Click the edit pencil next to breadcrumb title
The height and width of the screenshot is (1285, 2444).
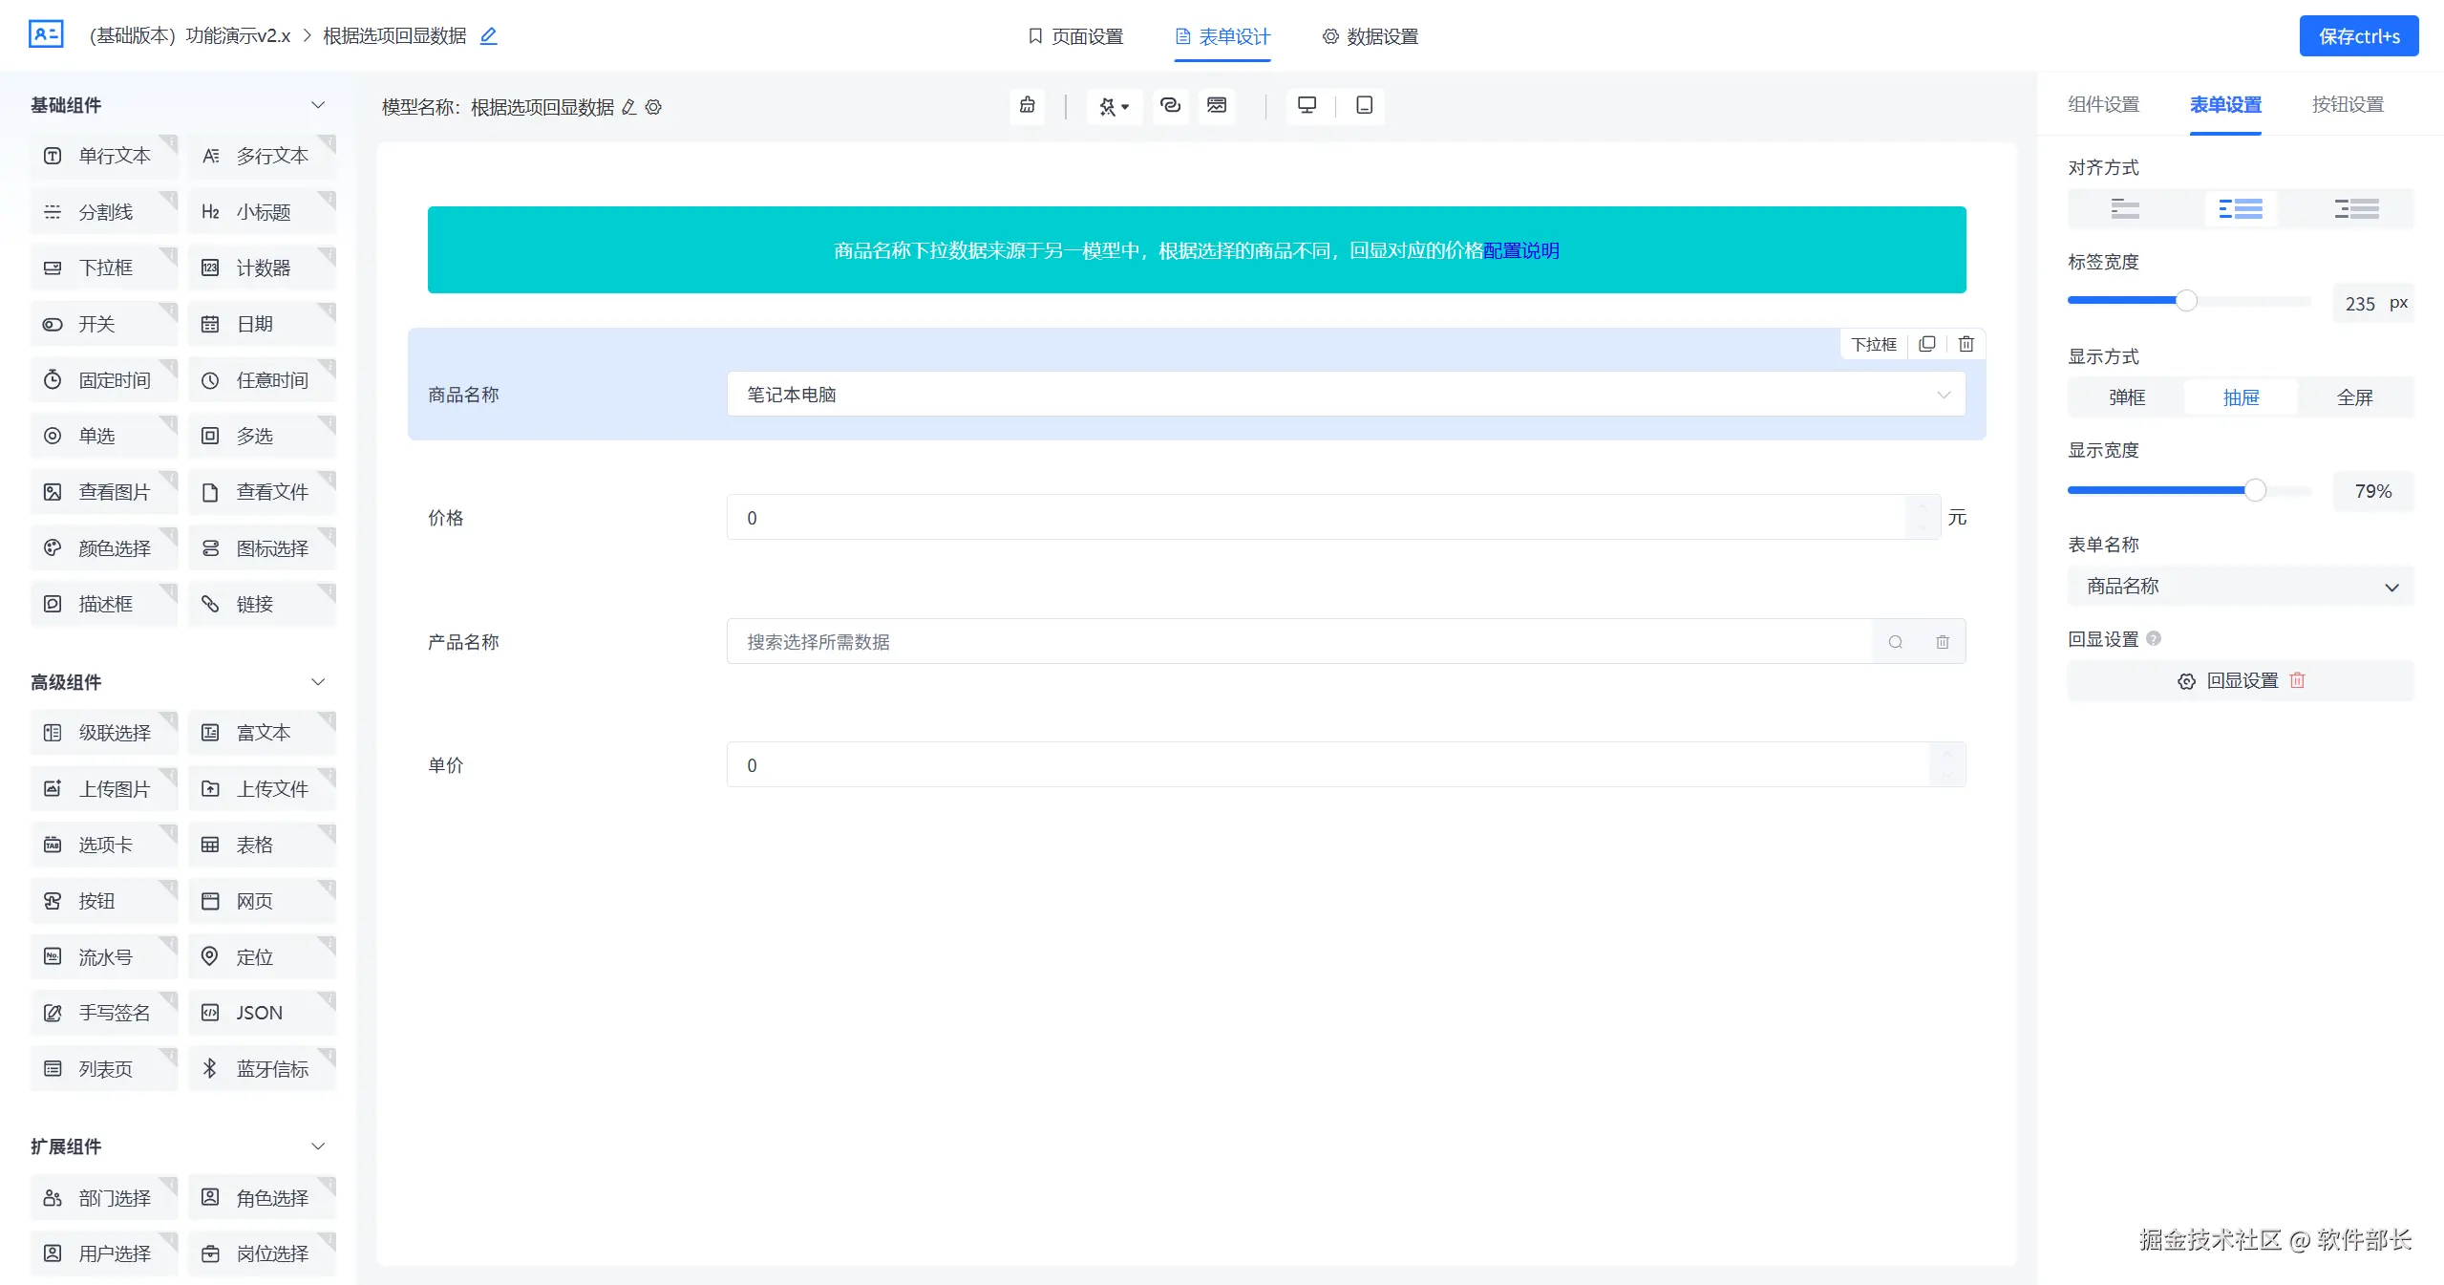(488, 36)
